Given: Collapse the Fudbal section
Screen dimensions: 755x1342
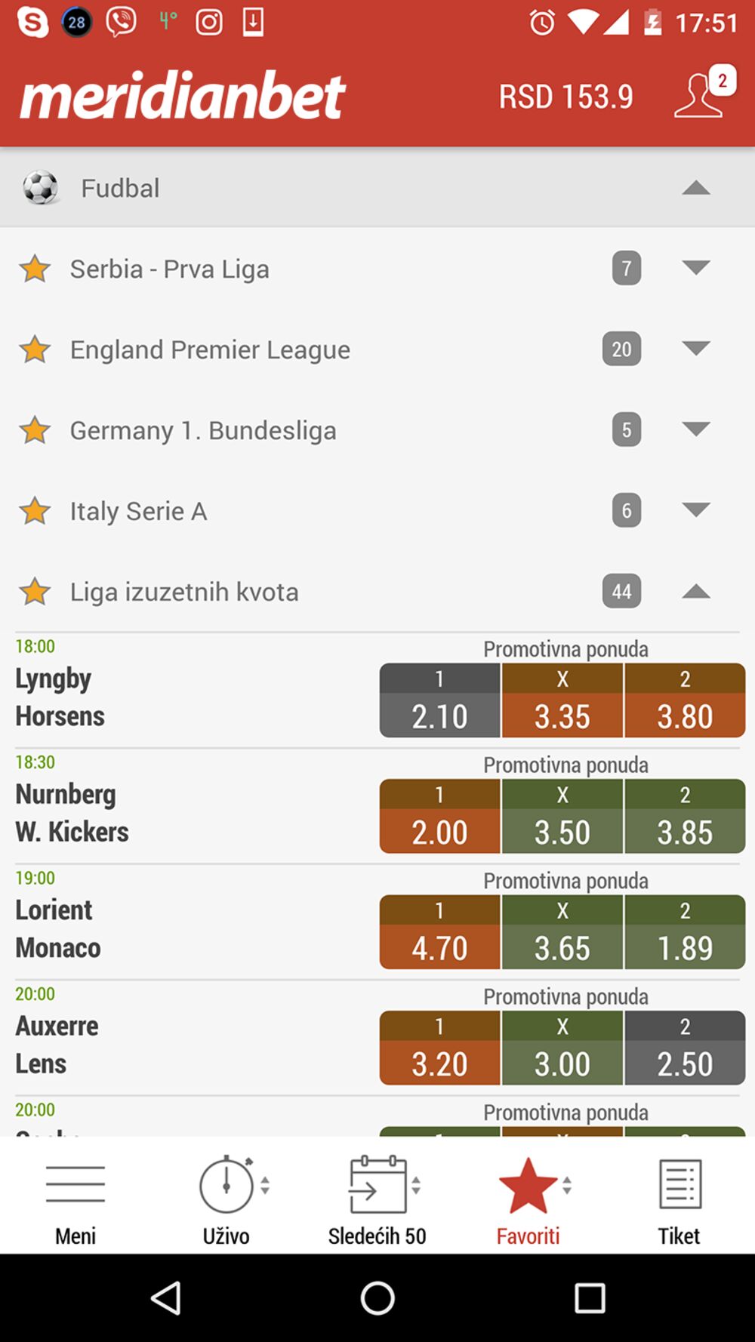Looking at the screenshot, I should [x=695, y=188].
